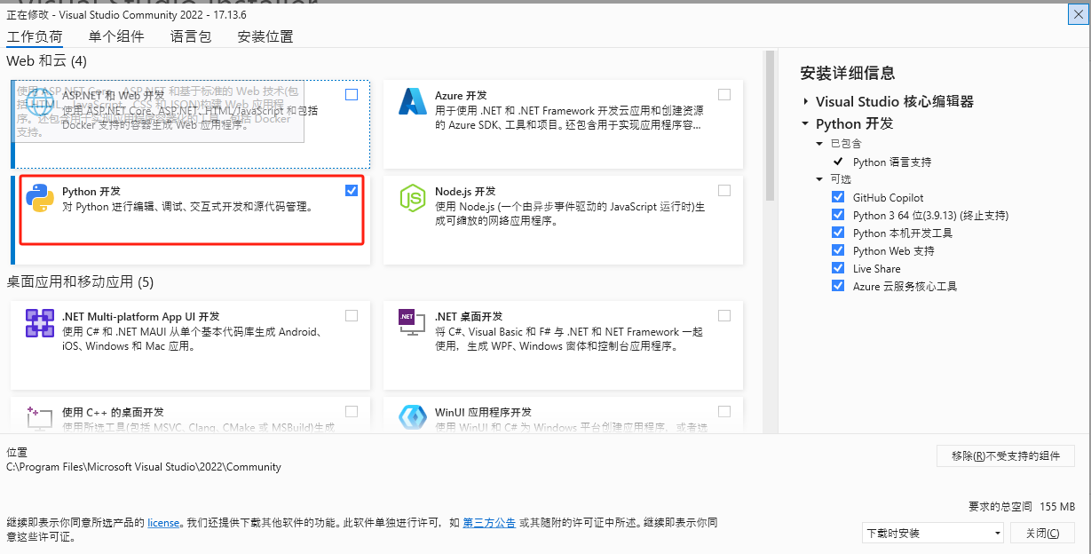Open the 第三方公告 link

489,523
